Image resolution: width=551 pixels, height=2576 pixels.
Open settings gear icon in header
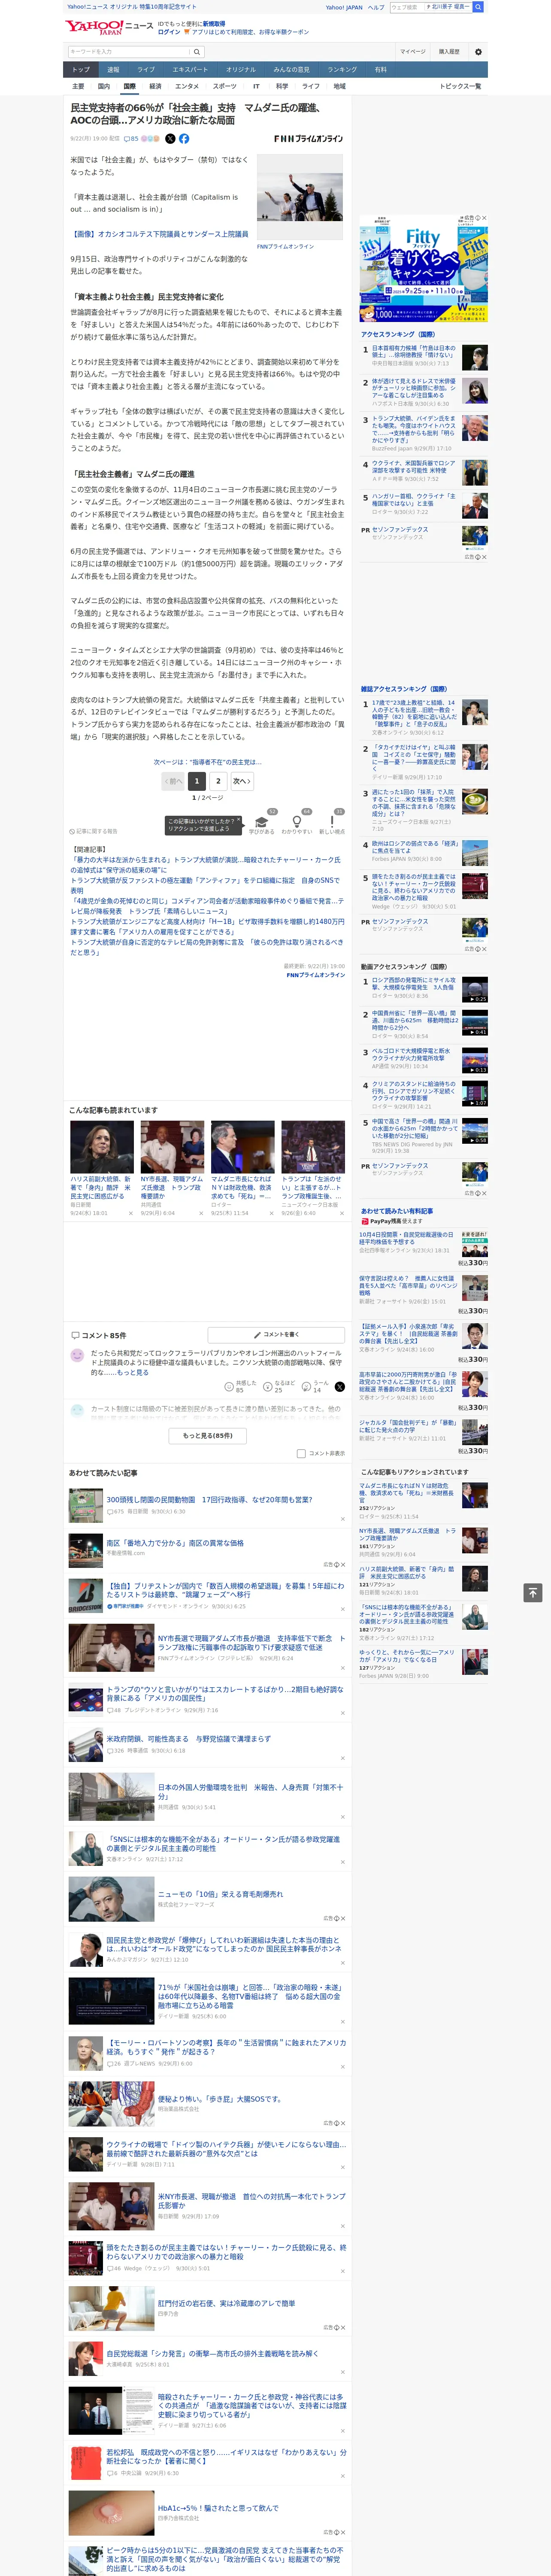click(x=478, y=52)
